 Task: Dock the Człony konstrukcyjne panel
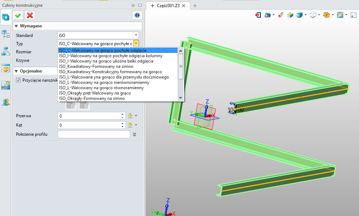[x=133, y=5]
